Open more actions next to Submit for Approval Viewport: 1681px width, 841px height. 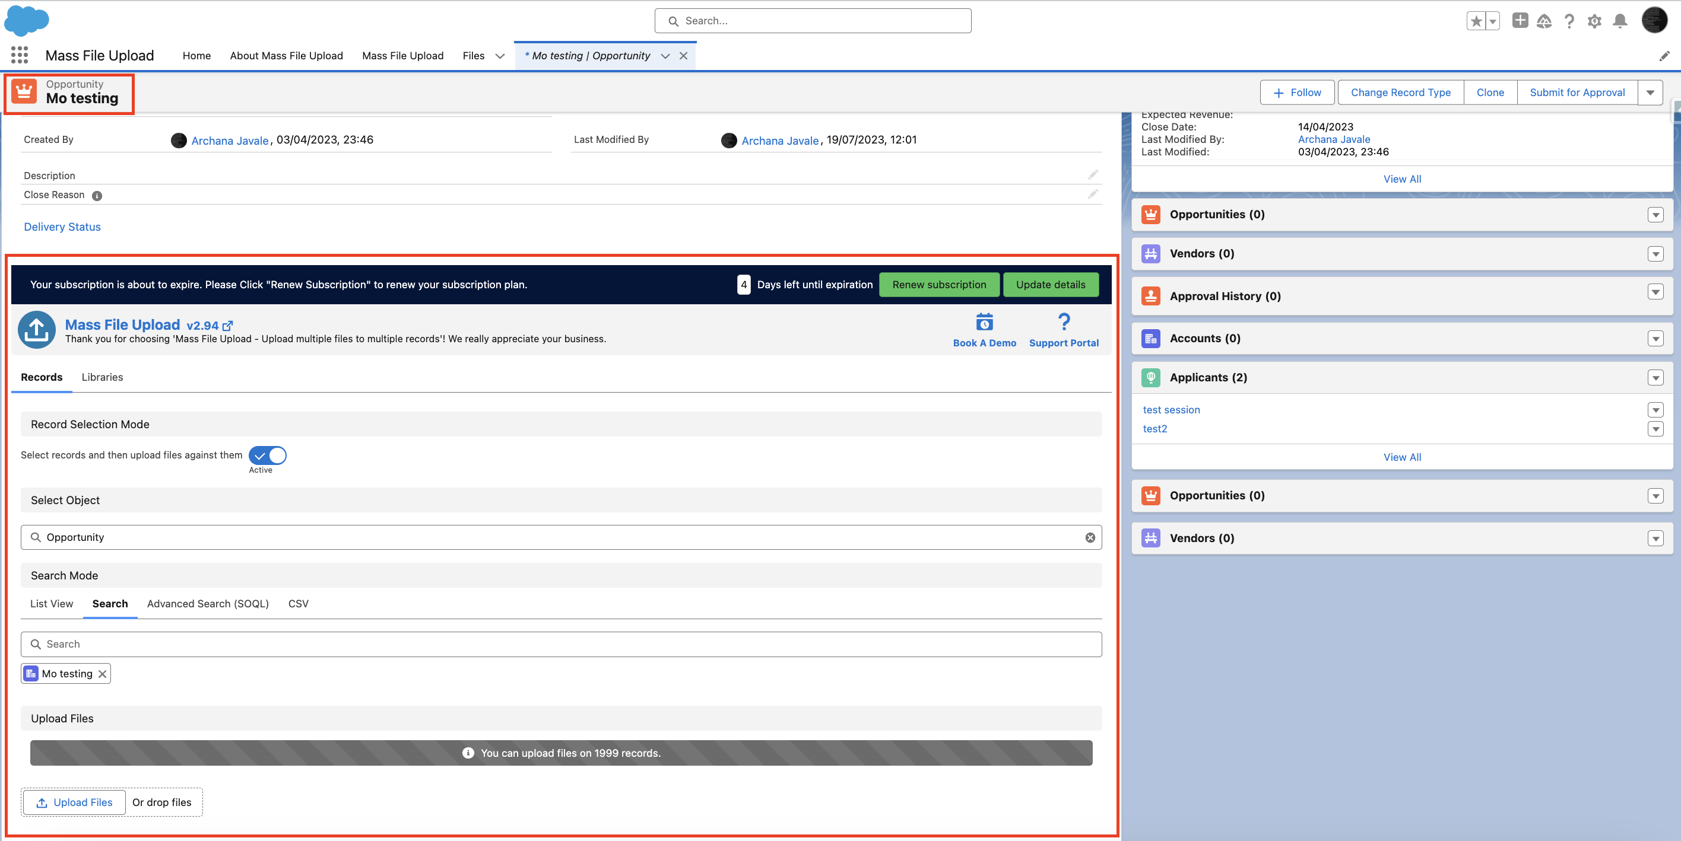click(1650, 93)
